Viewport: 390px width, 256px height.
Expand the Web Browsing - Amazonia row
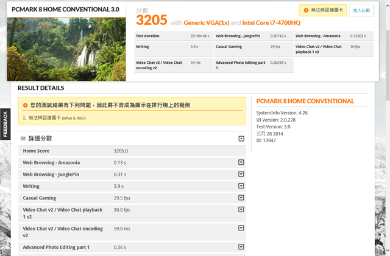pos(241,162)
